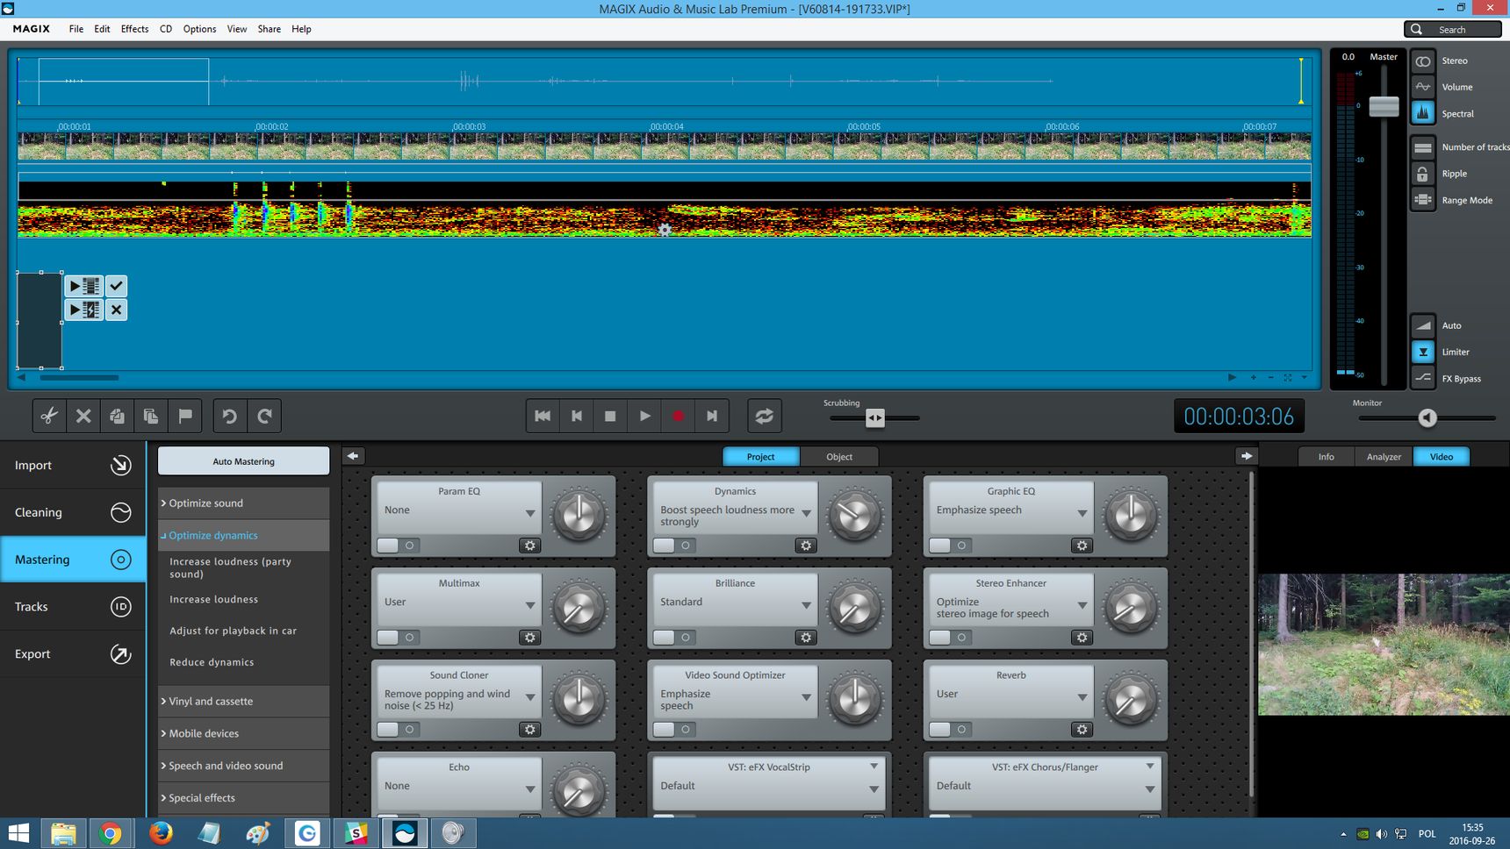This screenshot has width=1510, height=849.
Task: Open the Cleaning section
Action: tap(73, 512)
